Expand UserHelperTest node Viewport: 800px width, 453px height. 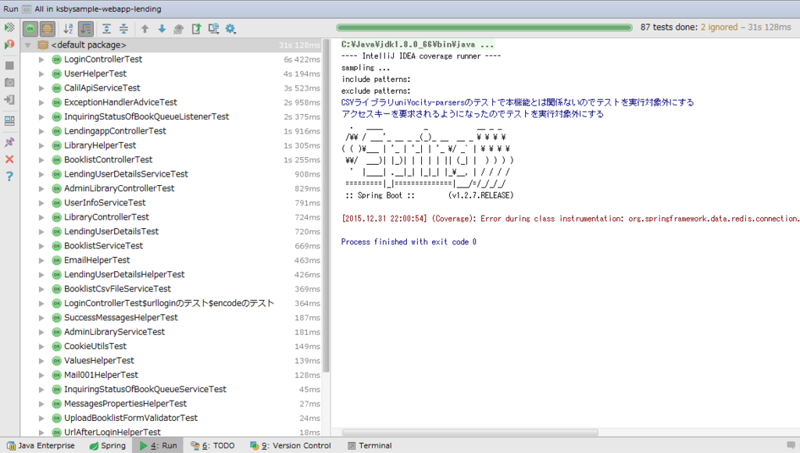pyautogui.click(x=41, y=74)
